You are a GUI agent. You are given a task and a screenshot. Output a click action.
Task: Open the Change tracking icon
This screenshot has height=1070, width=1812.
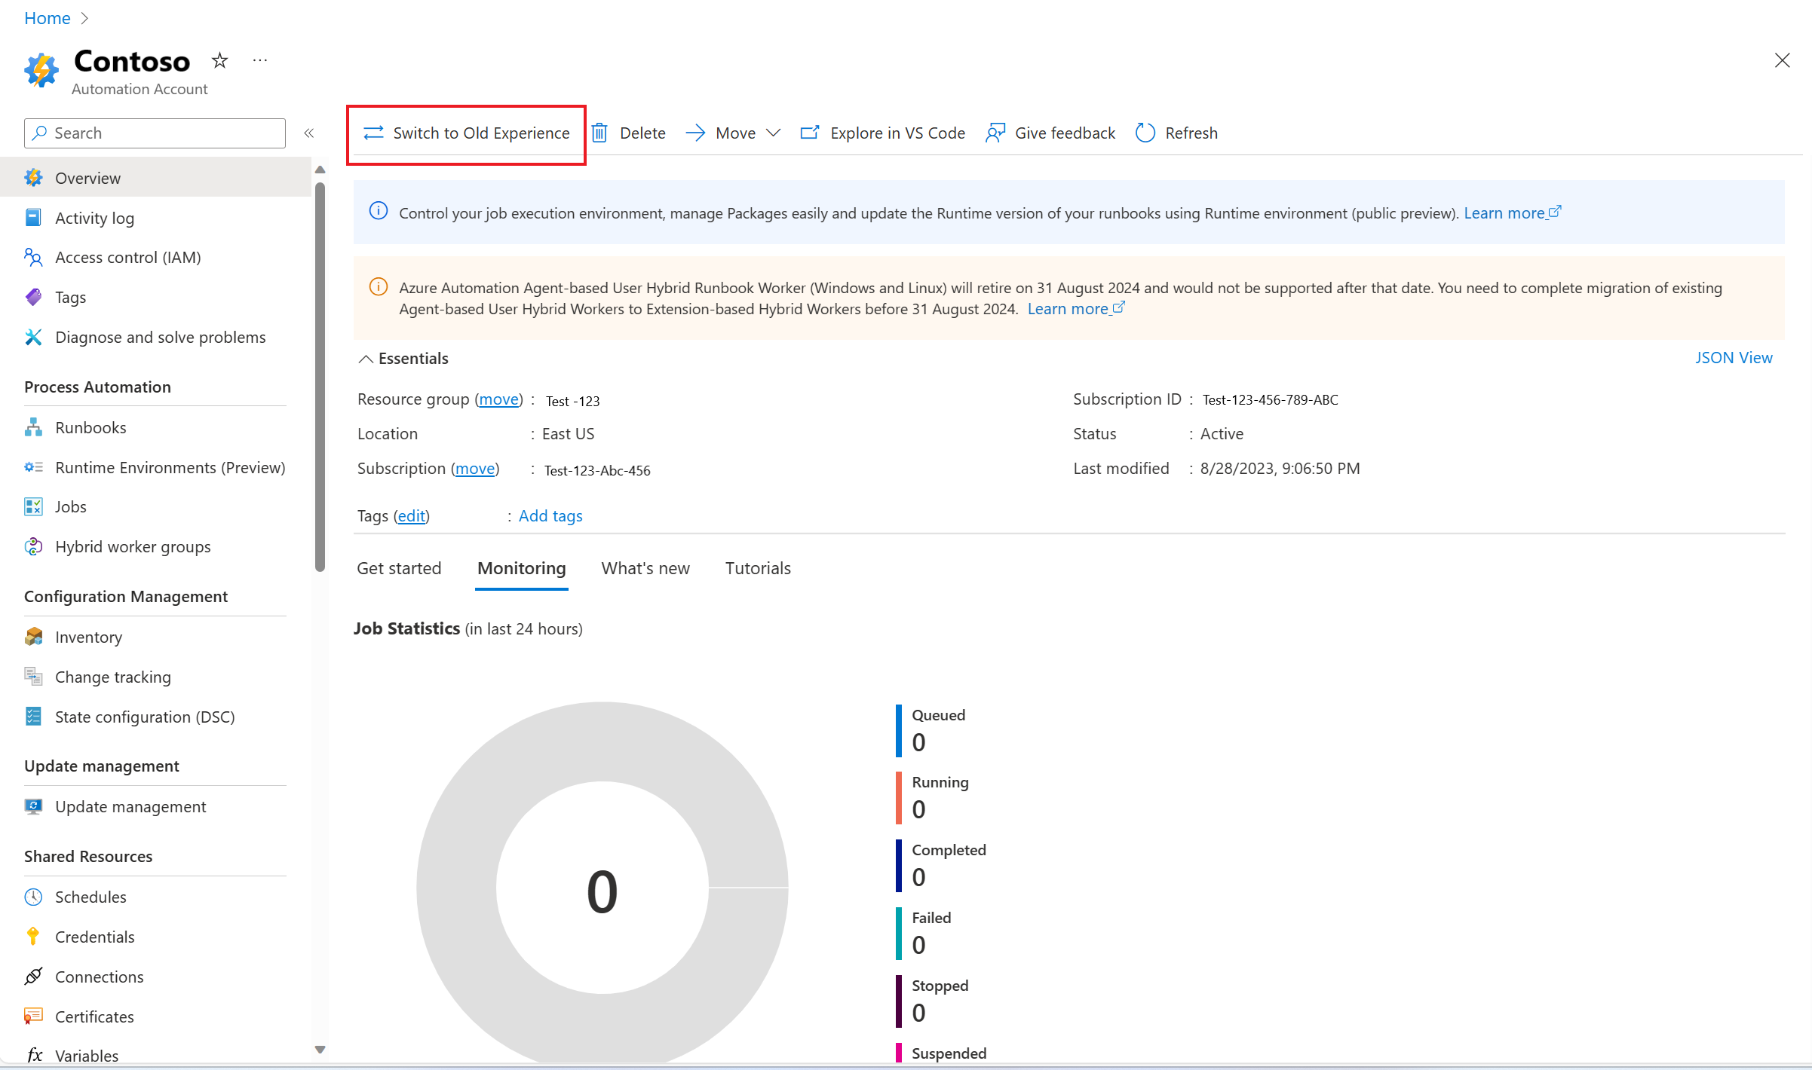pos(33,677)
